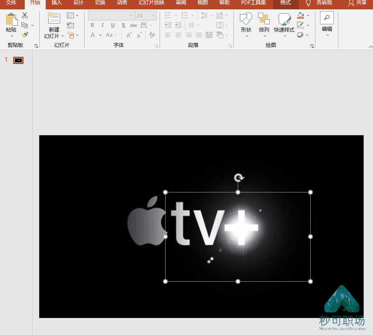Decrease font size with smaller A

point(139,35)
